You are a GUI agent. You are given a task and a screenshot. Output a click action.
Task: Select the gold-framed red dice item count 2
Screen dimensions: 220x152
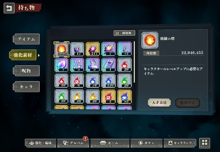click(109, 96)
